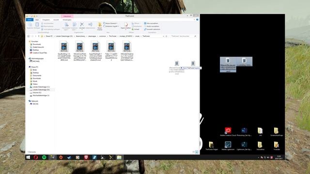This screenshot has height=174, width=310.
Task: Click the volume icon in system tray
Action: coord(268,158)
